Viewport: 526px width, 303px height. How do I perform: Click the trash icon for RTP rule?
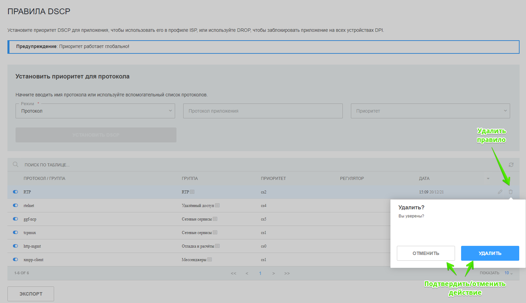tap(510, 192)
